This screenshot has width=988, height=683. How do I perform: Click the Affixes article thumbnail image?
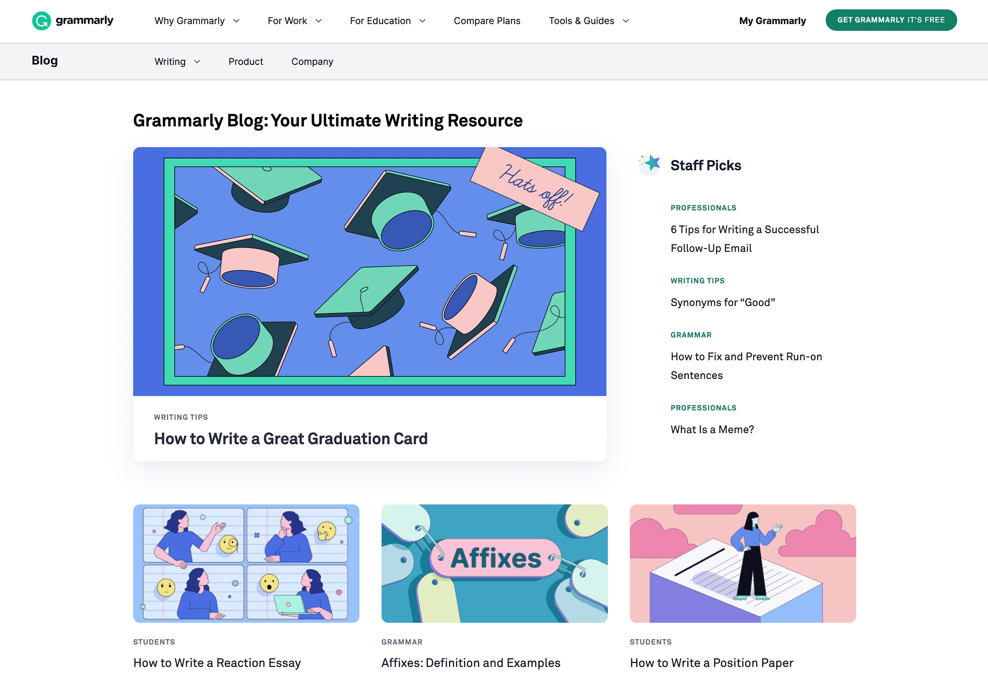click(x=494, y=563)
